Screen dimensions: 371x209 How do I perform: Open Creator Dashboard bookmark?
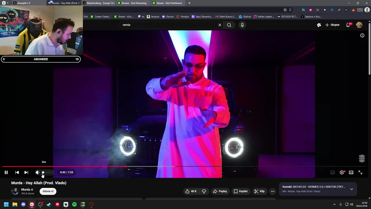pos(101,17)
